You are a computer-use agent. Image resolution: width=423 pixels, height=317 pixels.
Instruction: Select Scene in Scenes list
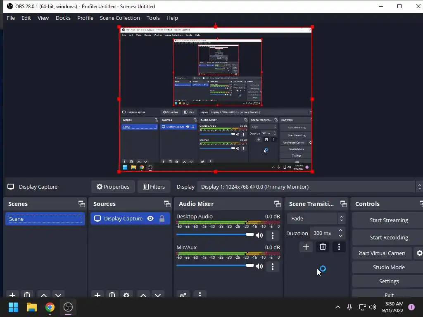point(45,219)
